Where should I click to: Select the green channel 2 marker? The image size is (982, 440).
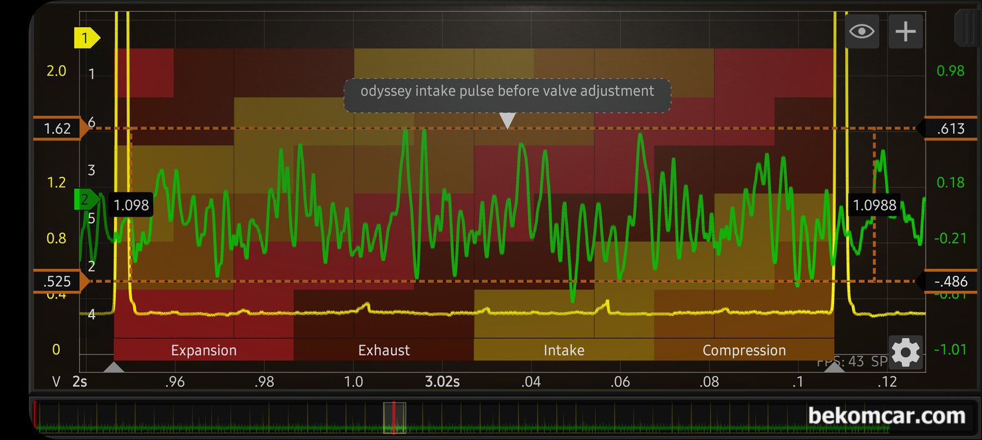[87, 199]
